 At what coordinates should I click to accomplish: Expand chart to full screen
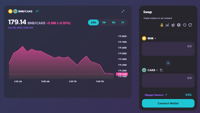tap(123, 11)
